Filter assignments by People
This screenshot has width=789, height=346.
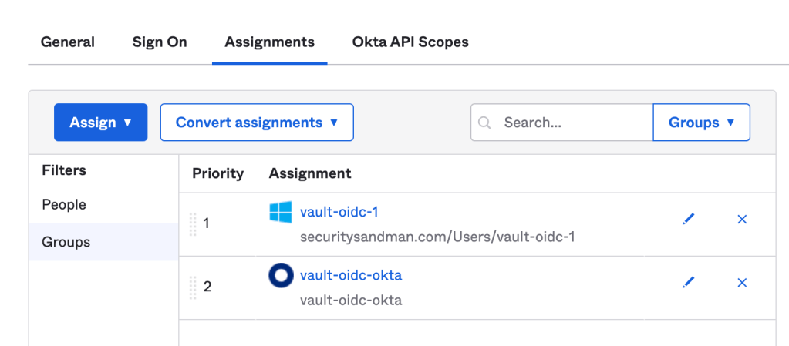[64, 205]
